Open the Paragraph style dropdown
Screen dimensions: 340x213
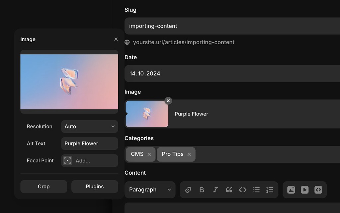(150, 189)
